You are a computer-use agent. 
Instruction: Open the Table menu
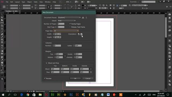pos(35,2)
